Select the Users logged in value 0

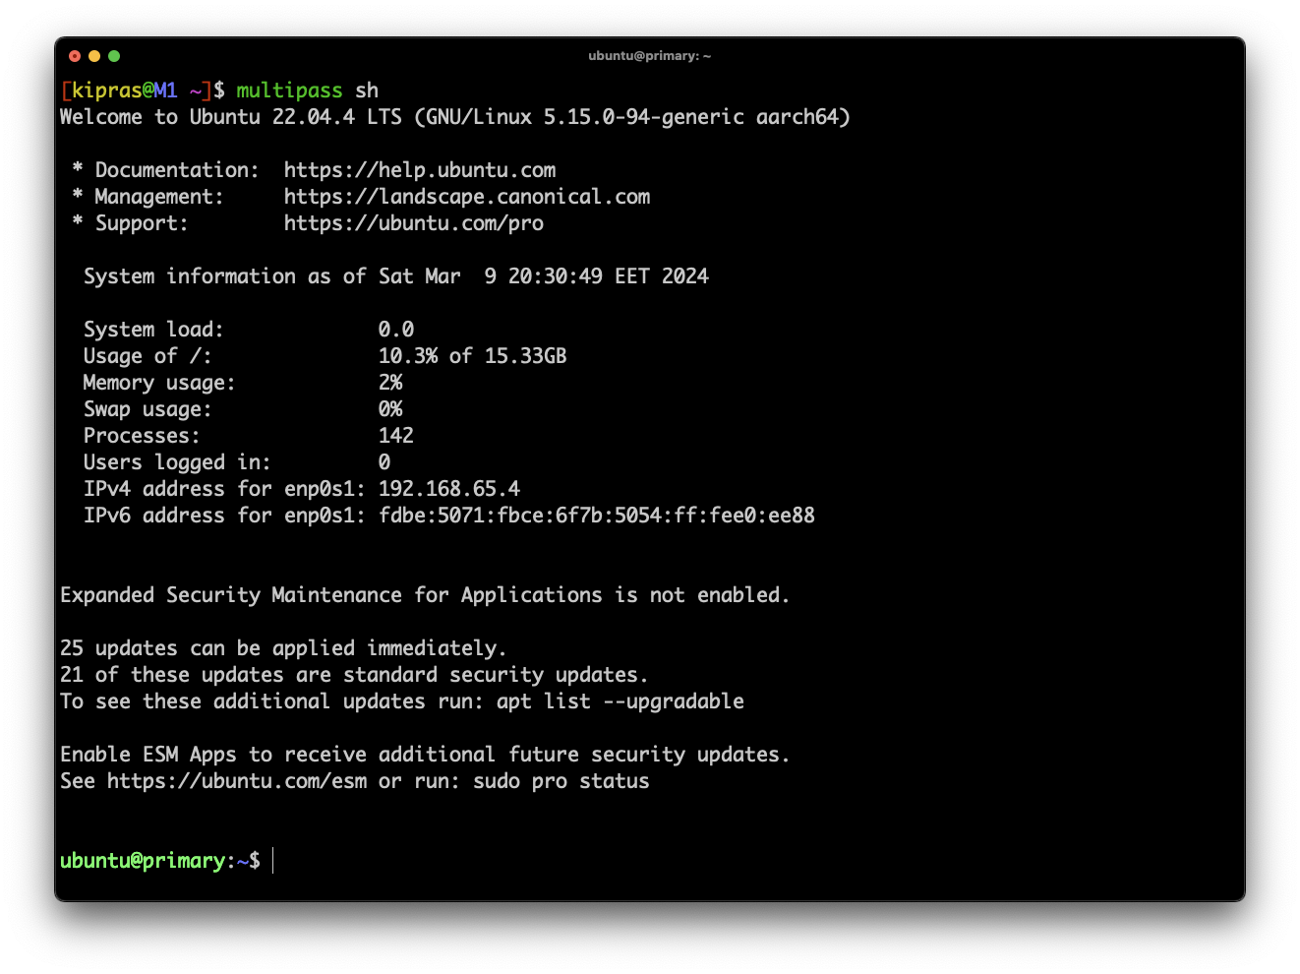[384, 462]
